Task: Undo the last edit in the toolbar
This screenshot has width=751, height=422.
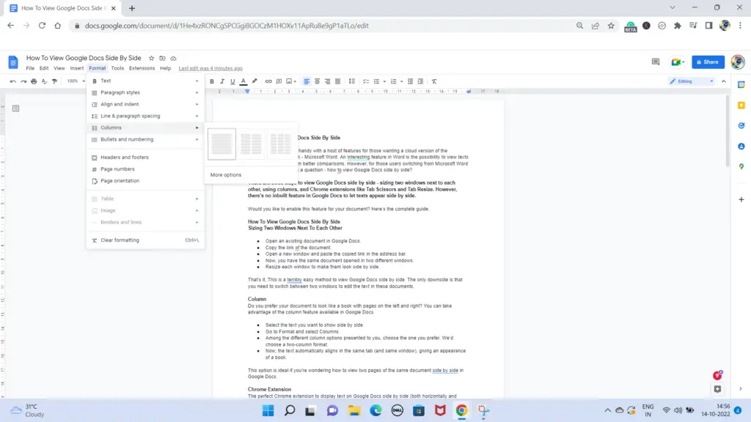Action: [x=13, y=81]
